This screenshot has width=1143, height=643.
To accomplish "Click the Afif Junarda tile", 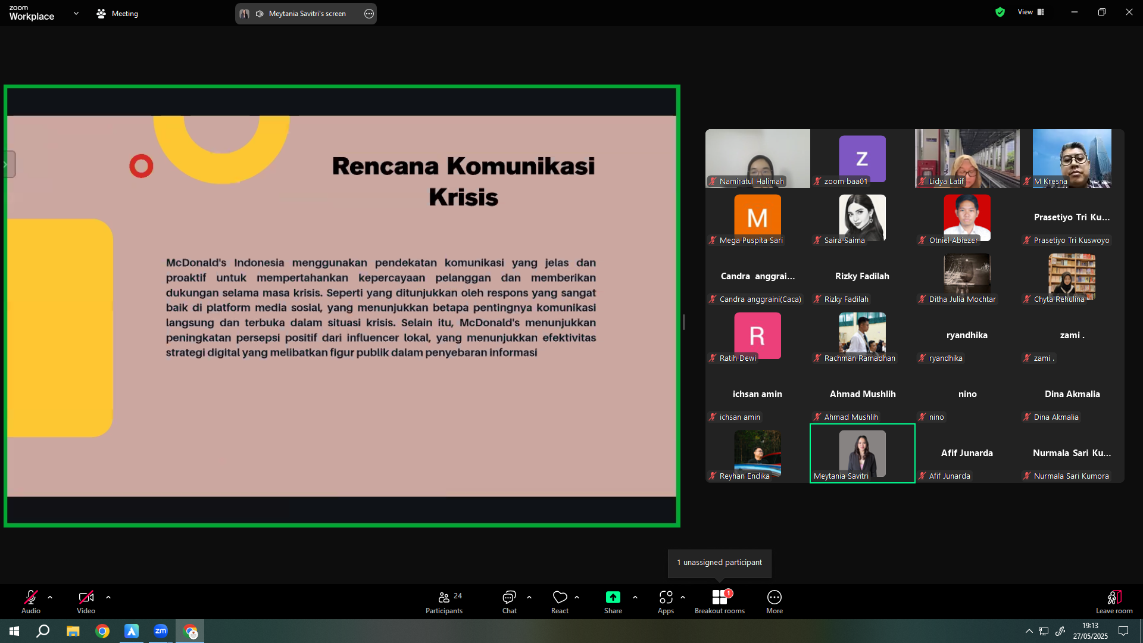I will [x=967, y=453].
